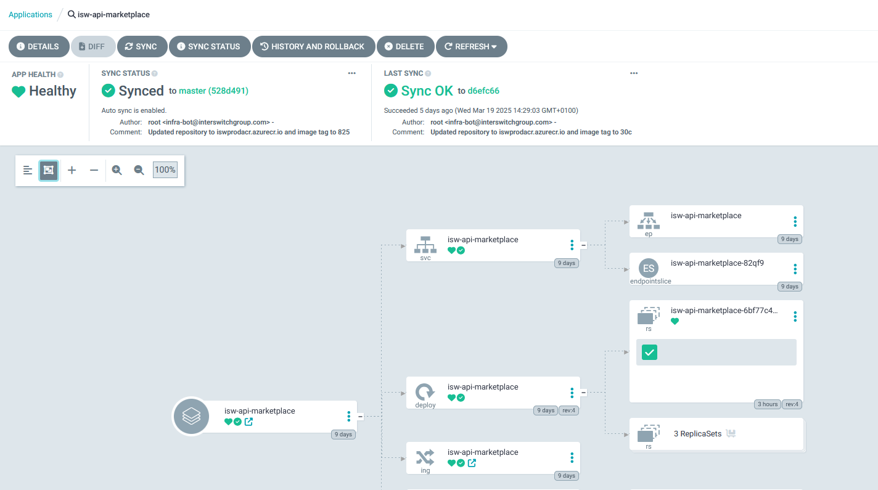
Task: Open Sync Status section three-dot menu
Action: (x=351, y=73)
